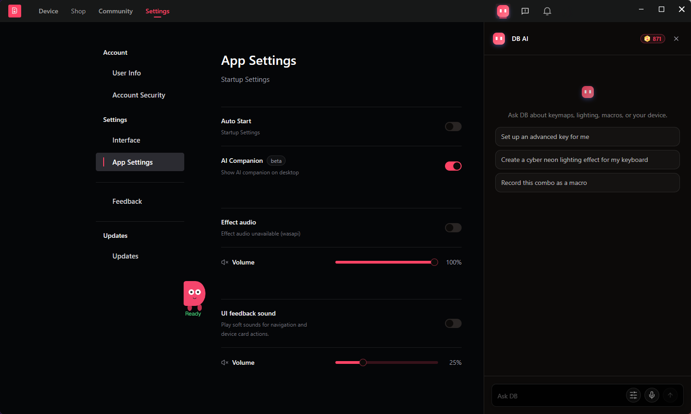Click the 'Effect audio unavailable (wasapi)' note

(261, 234)
